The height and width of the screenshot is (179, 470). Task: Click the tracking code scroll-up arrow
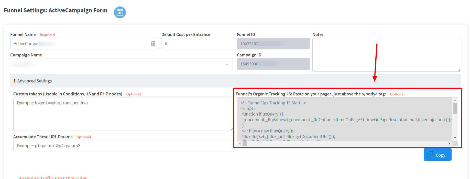click(x=455, y=100)
